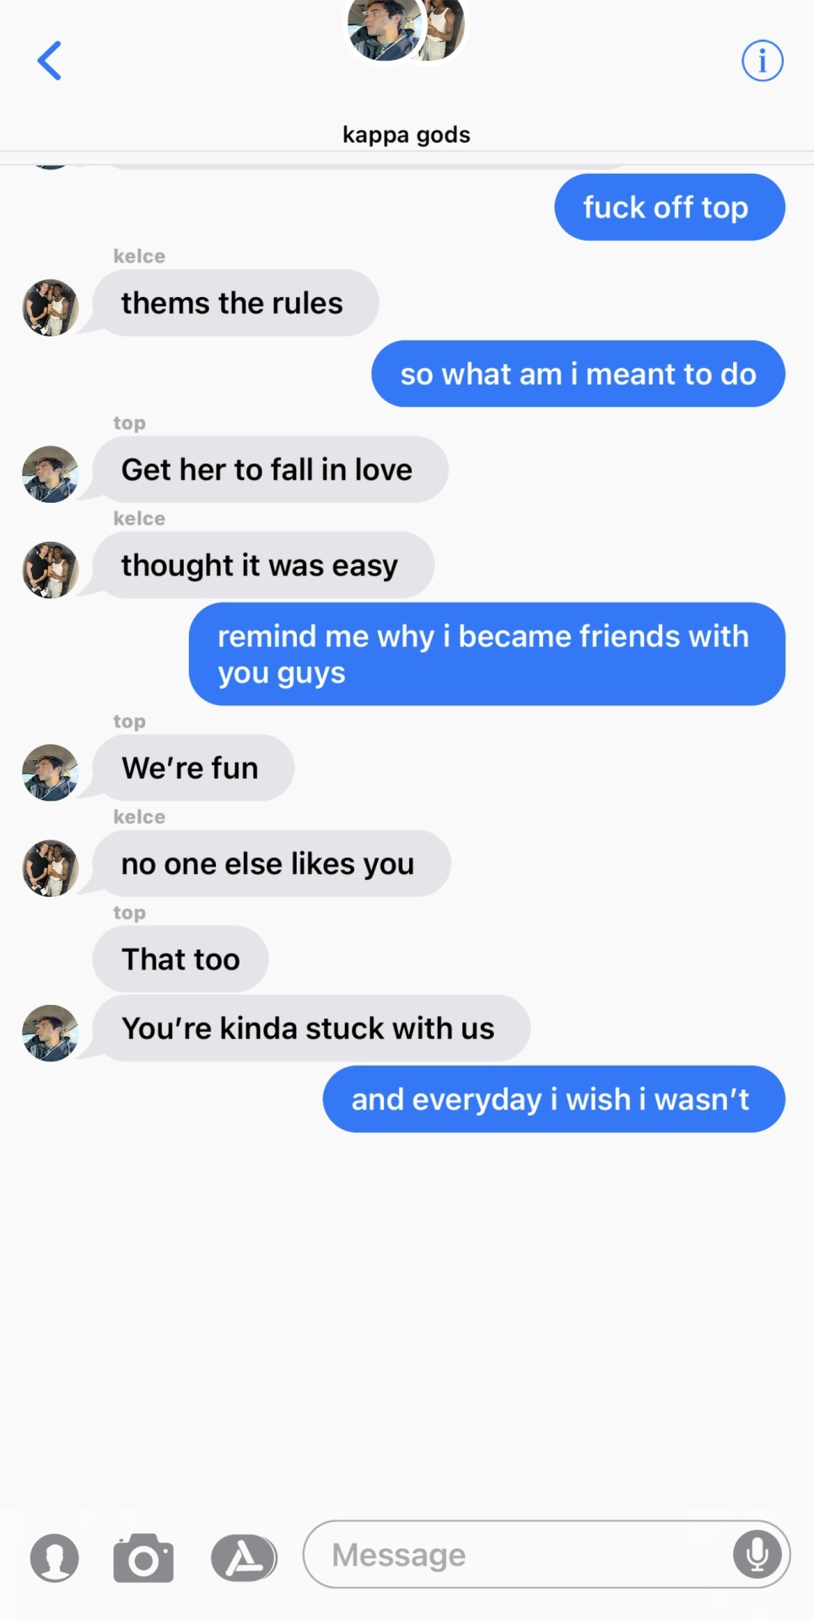Open the camera icon
Viewport: 814px width, 1620px height.
[143, 1558]
